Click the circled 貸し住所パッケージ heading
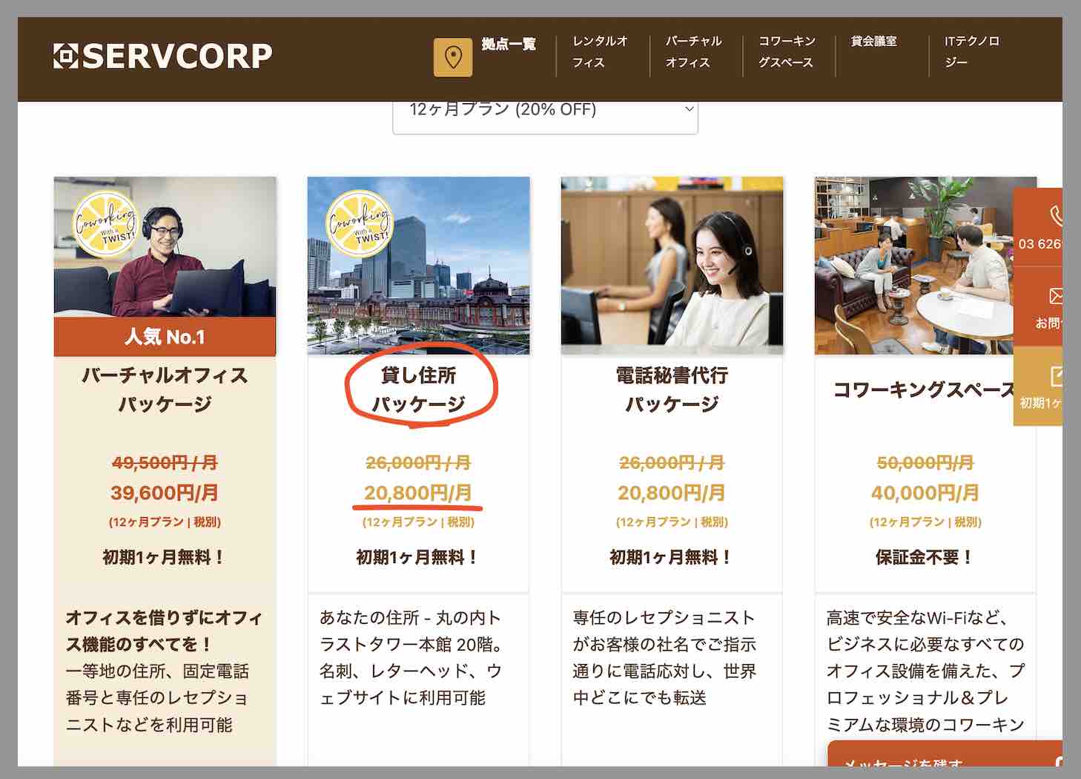This screenshot has width=1081, height=779. point(418,389)
